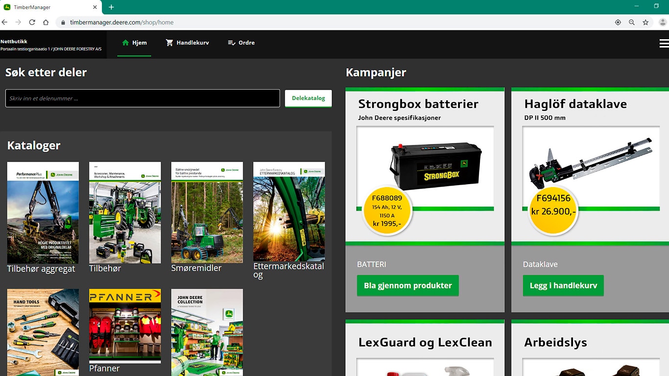Focus the part number search field
The width and height of the screenshot is (669, 376).
(x=143, y=98)
